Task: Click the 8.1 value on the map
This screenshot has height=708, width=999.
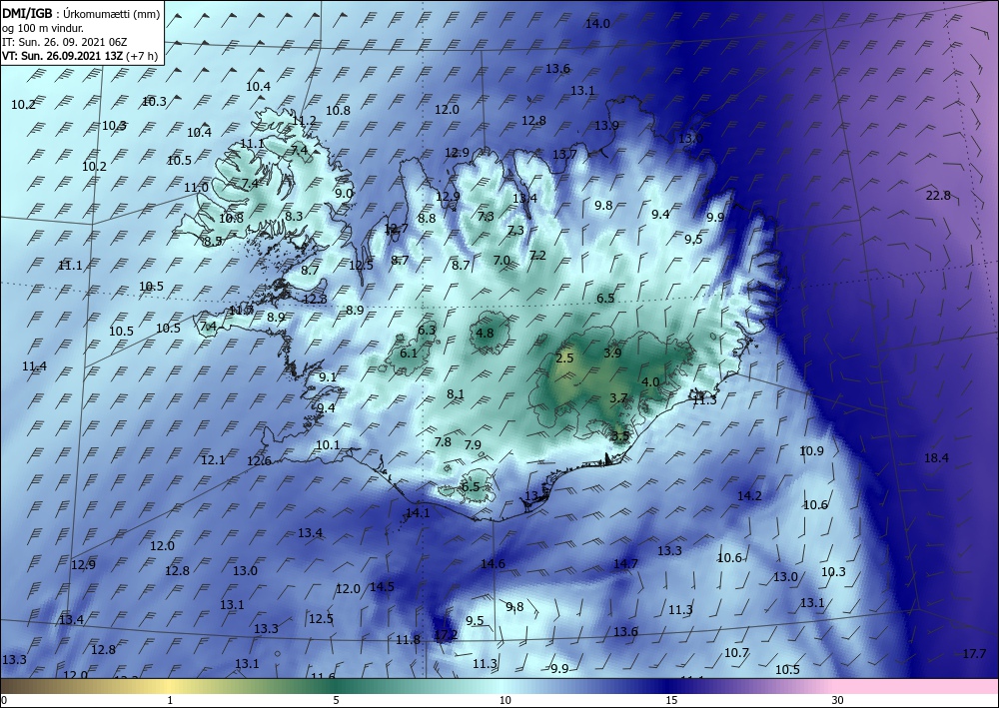Action: (456, 394)
